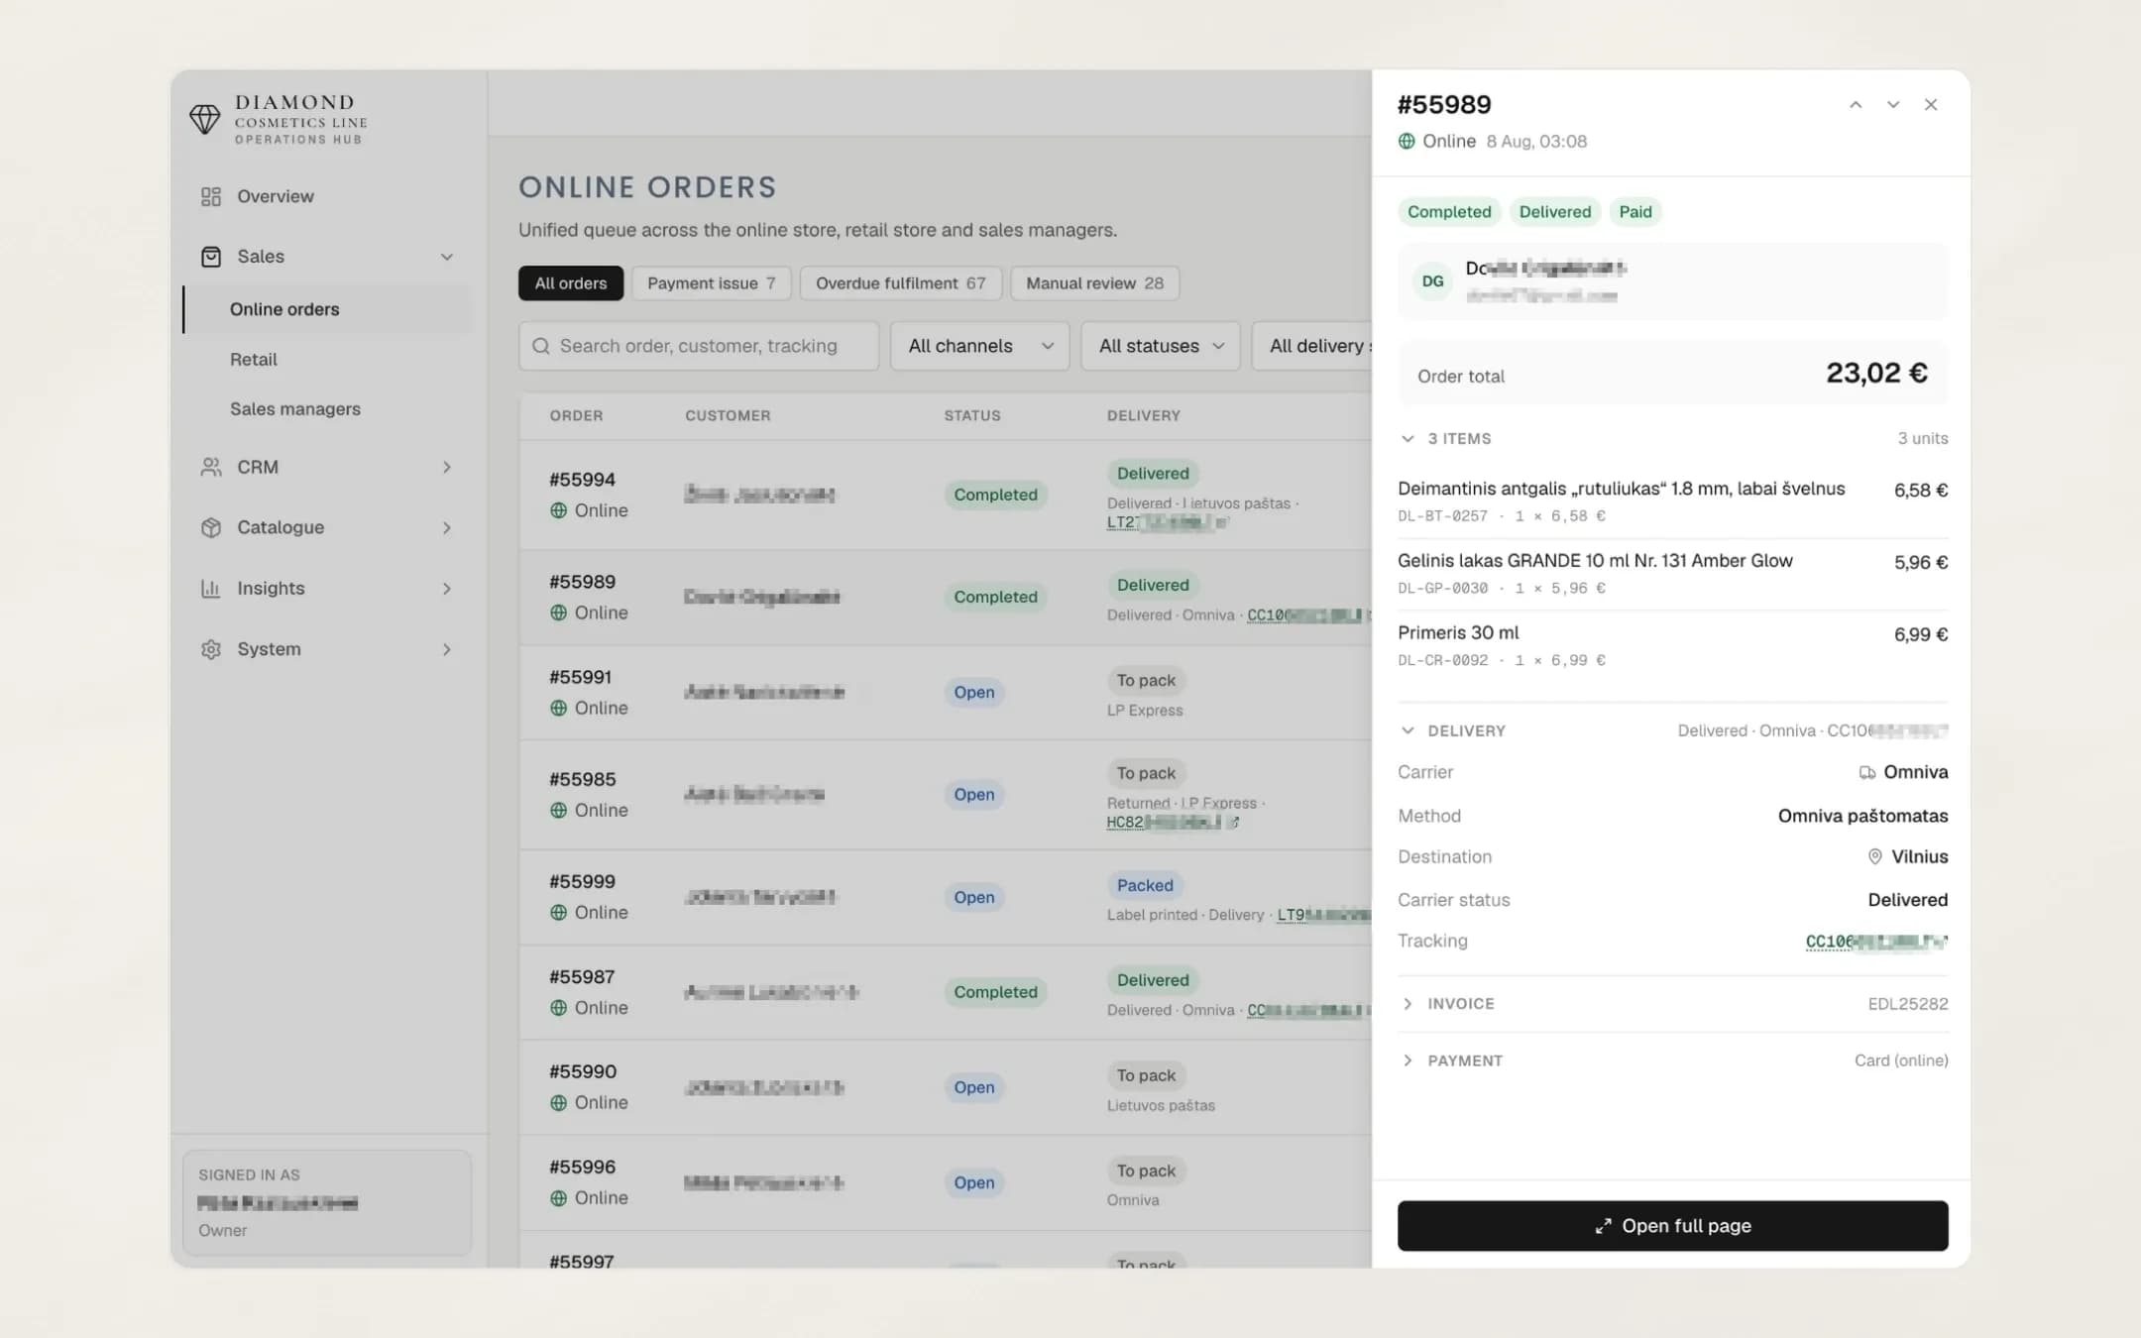
Task: Expand the PAYMENT section
Action: 1408,1060
